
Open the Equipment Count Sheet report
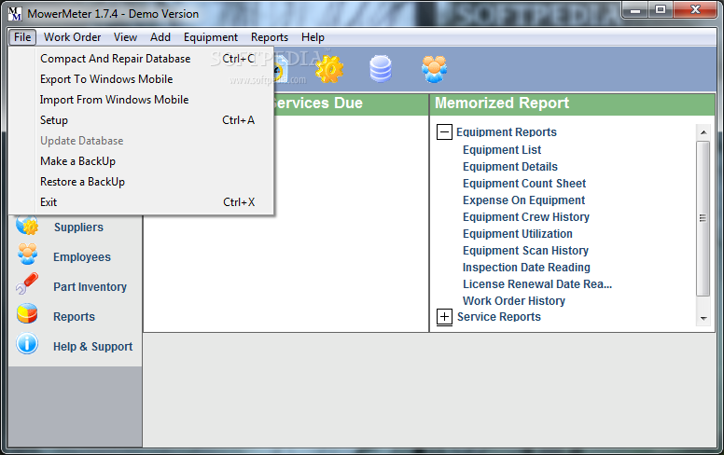[524, 184]
